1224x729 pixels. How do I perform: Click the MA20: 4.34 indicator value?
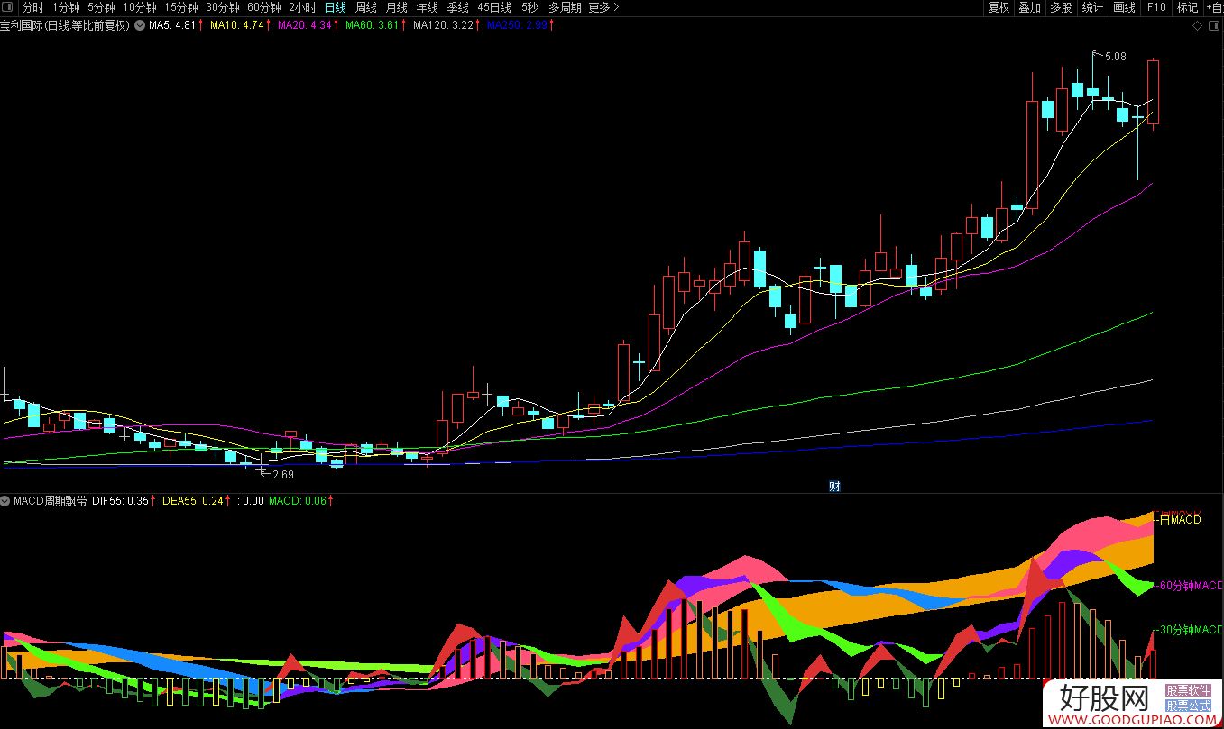coord(304,25)
